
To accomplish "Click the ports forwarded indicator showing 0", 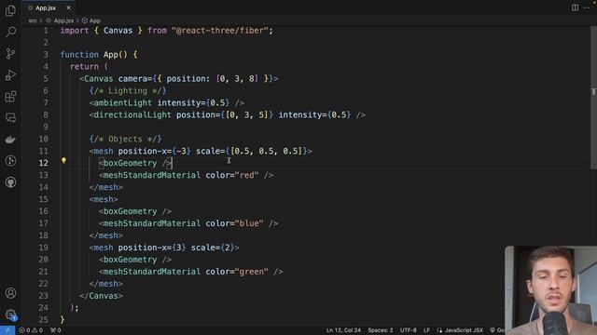I will 56,330.
